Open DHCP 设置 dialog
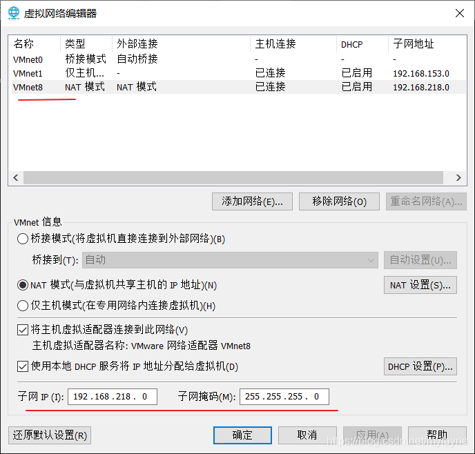 (420, 366)
